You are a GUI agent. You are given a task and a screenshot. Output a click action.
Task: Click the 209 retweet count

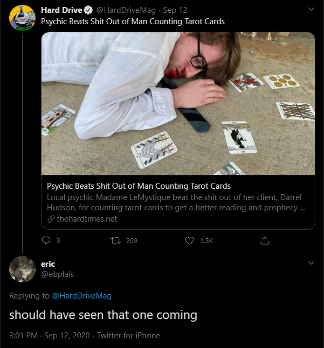point(132,240)
